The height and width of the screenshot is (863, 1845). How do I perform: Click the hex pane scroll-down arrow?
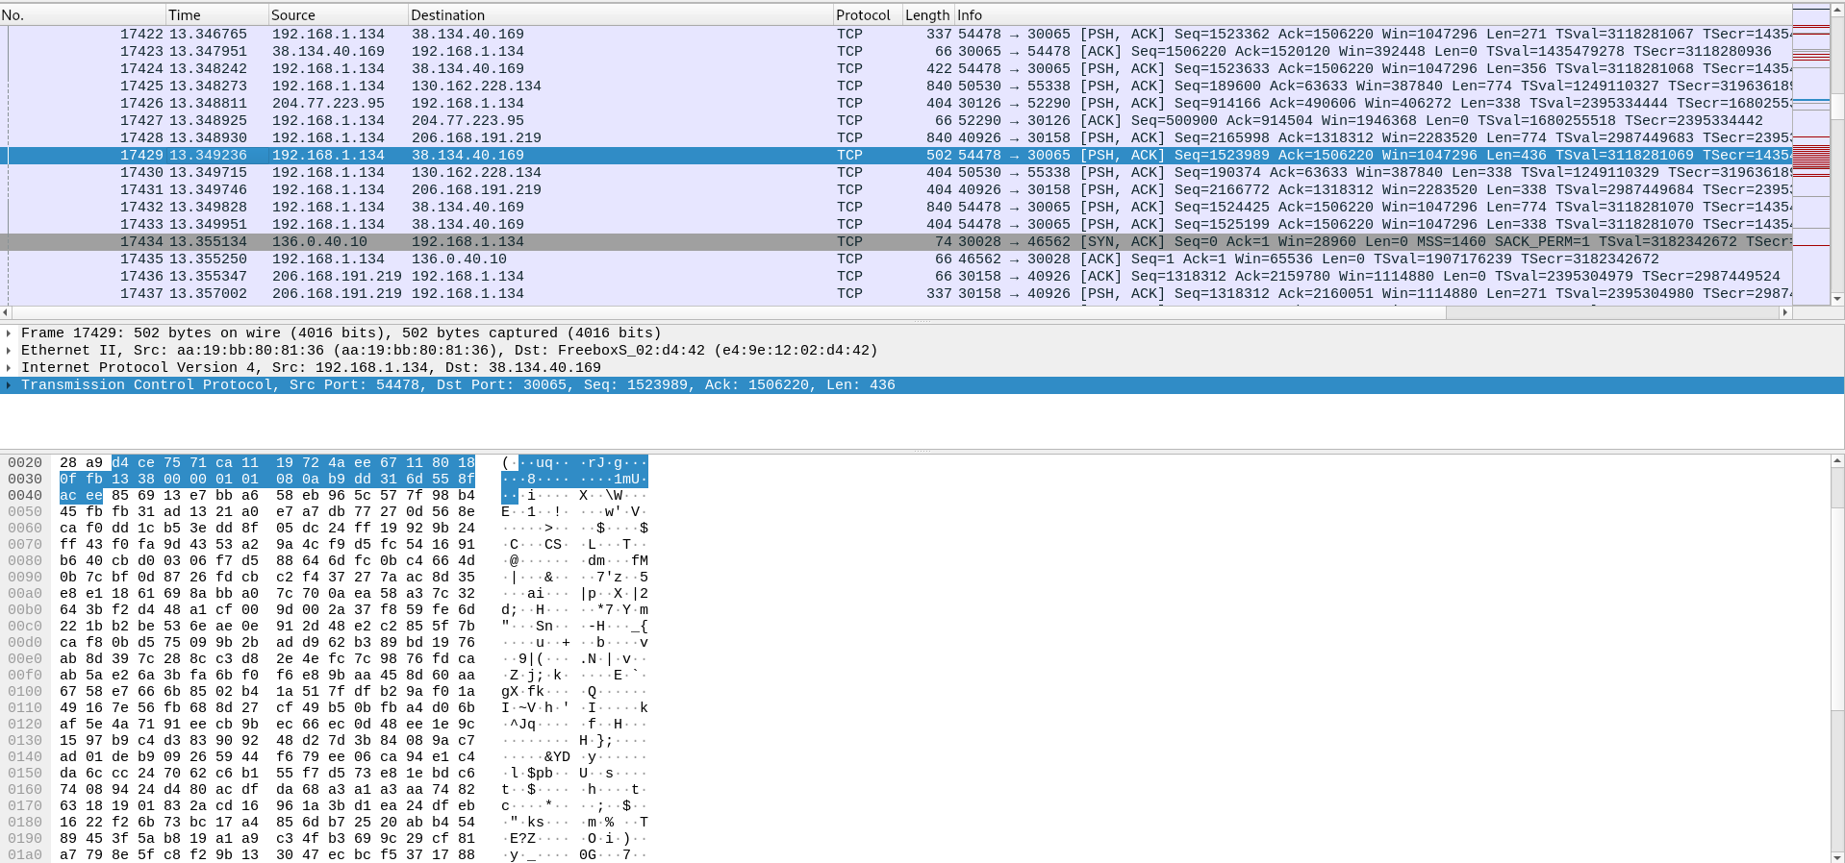pyautogui.click(x=1837, y=856)
